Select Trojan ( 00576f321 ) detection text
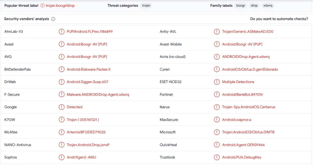Image resolution: width=313 pixels, height=165 pixels. [83, 120]
